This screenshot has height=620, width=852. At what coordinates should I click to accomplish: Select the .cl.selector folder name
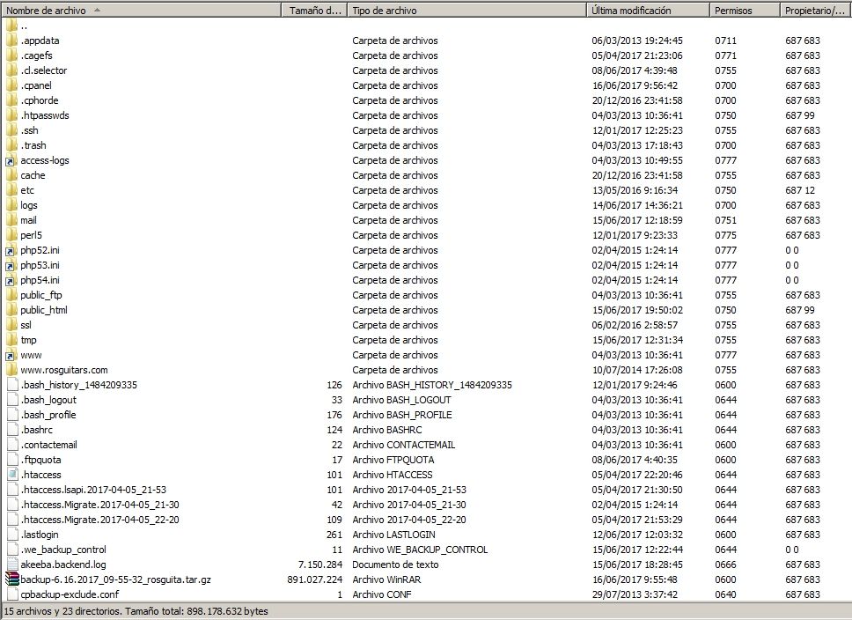44,70
